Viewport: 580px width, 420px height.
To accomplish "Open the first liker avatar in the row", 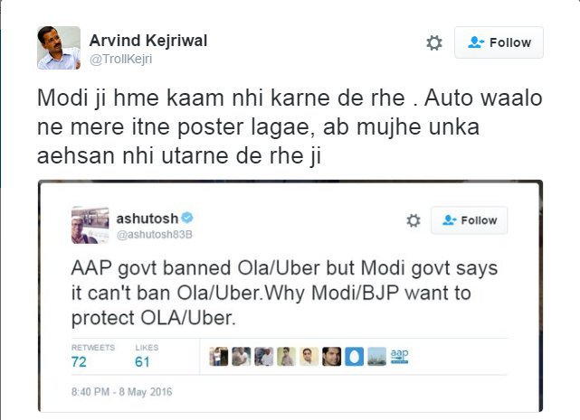I will 219,357.
